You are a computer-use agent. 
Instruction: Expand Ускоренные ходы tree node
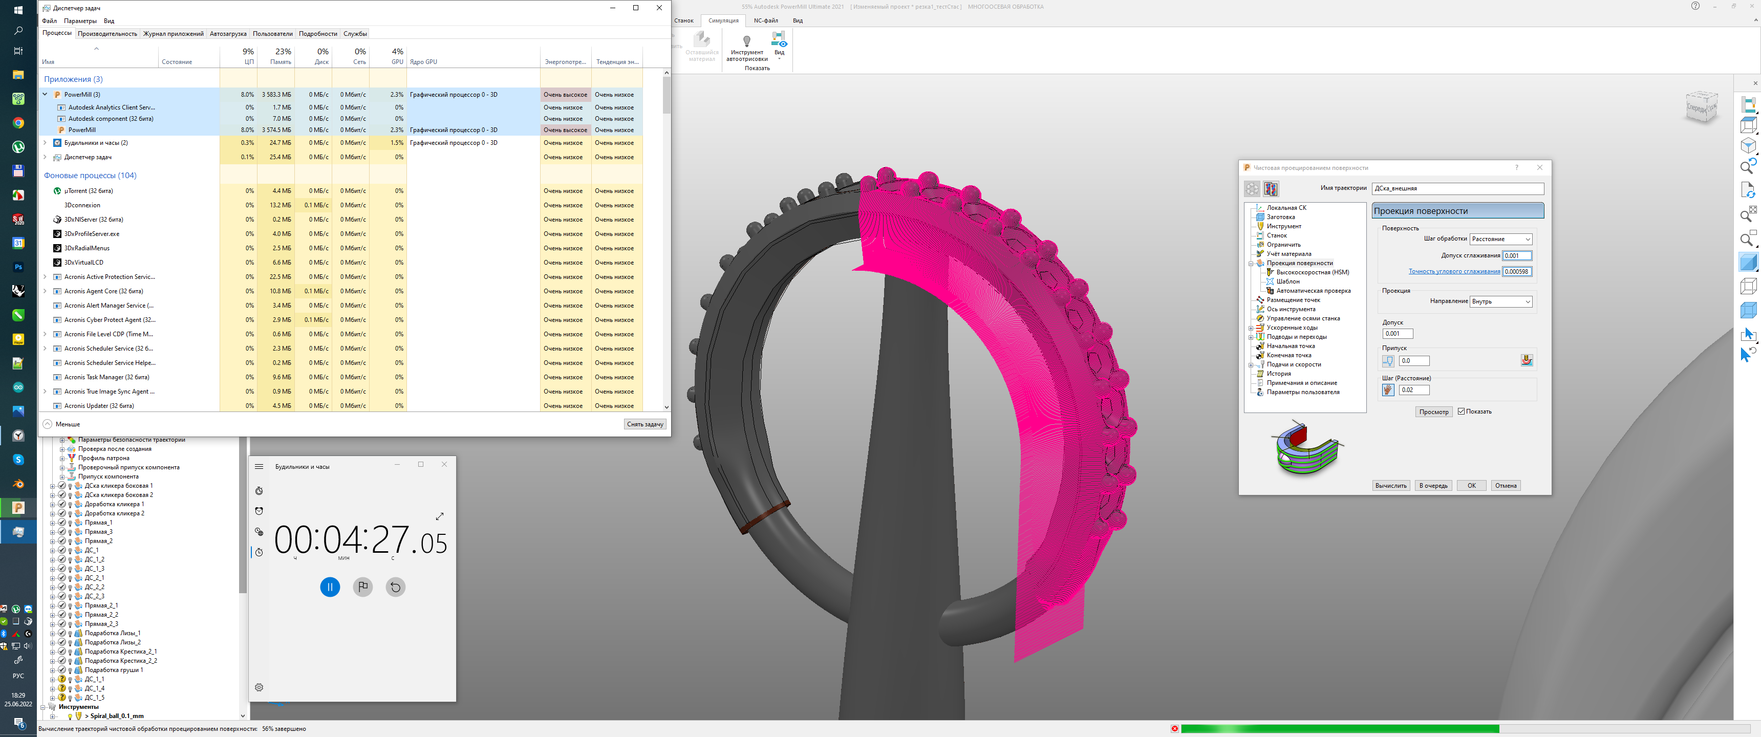[x=1251, y=328]
